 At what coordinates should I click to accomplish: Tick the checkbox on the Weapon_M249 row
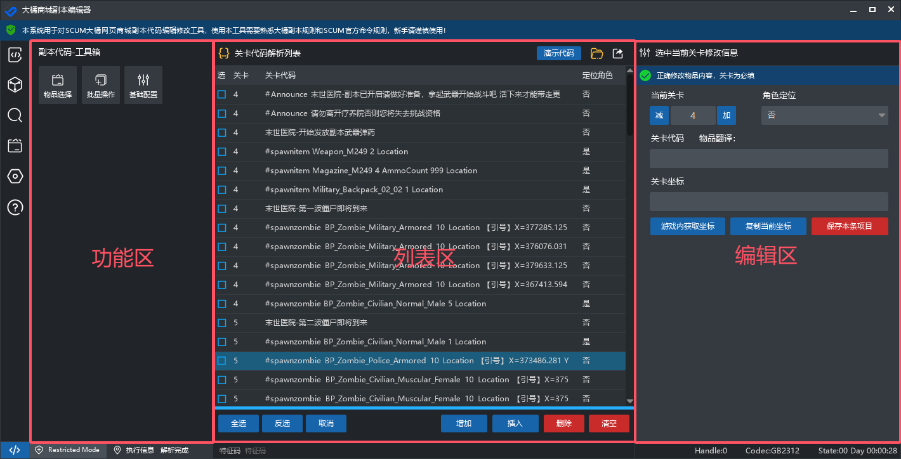pyautogui.click(x=223, y=151)
